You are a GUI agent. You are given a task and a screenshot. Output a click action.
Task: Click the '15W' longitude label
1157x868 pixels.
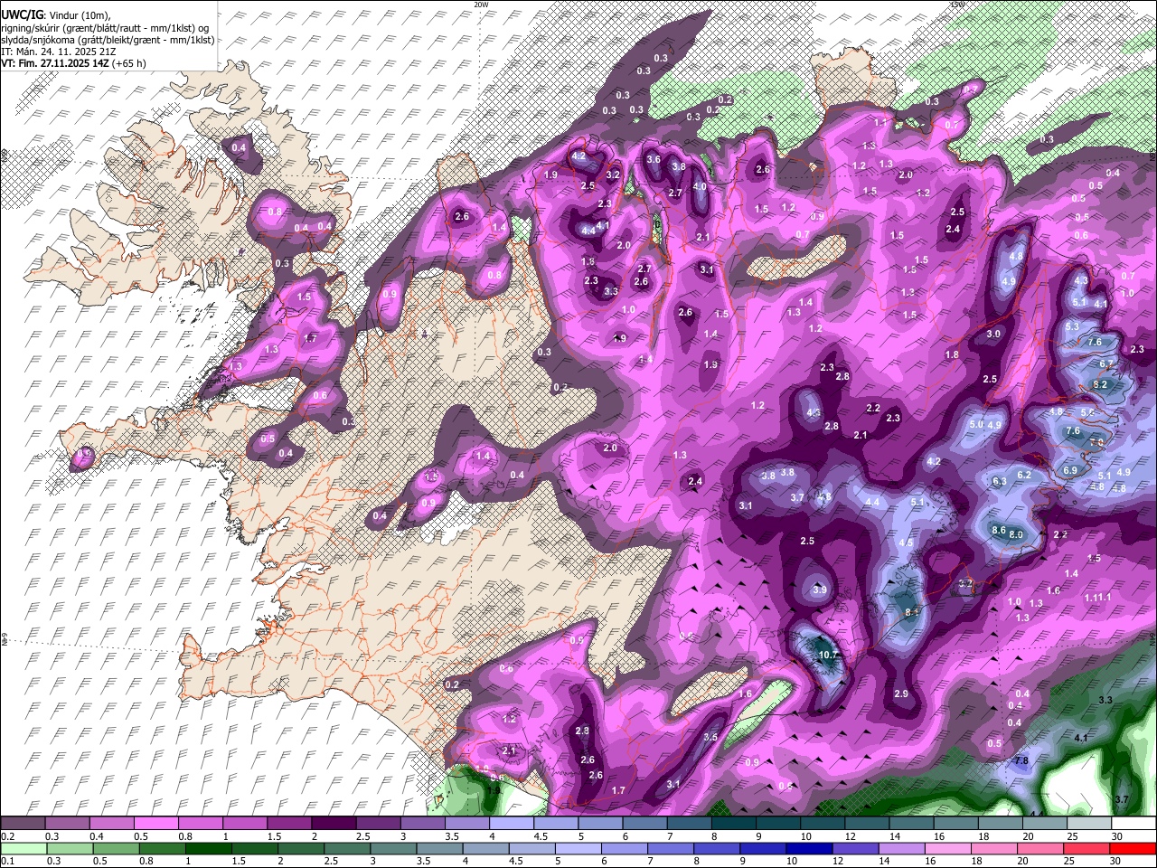(956, 5)
